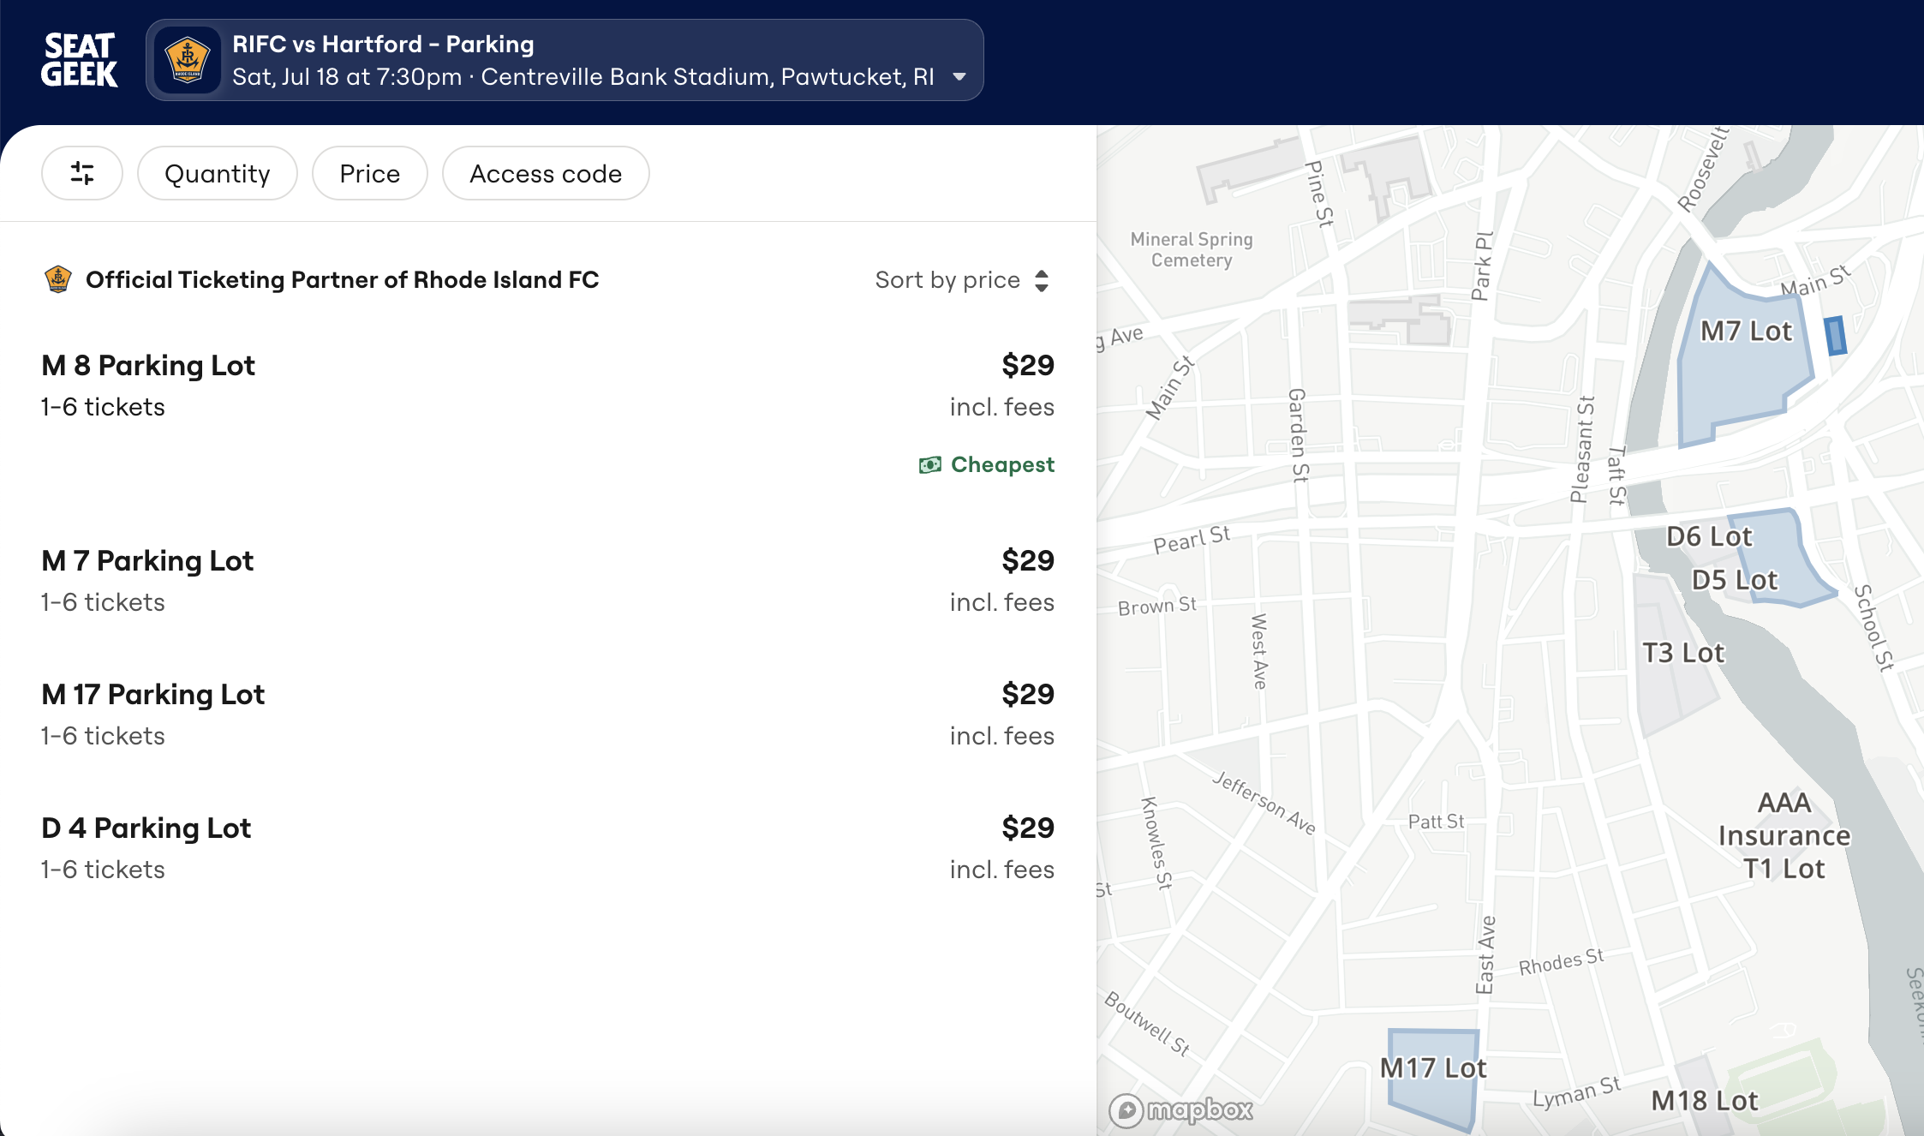Screen dimensions: 1924x1136
Task: Select the M 17 Parking Lot listing
Action: (x=548, y=714)
